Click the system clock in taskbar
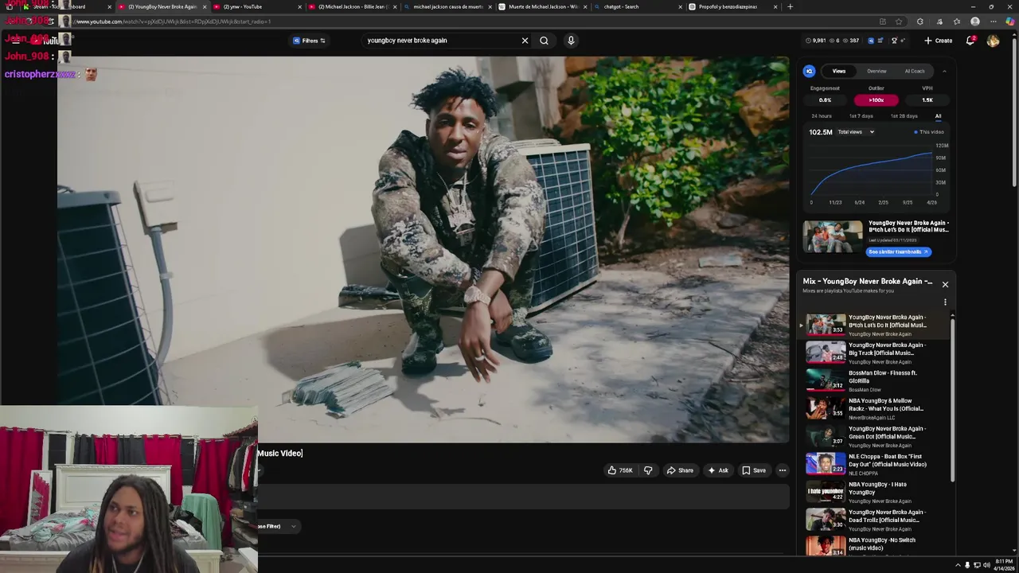The height and width of the screenshot is (573, 1019). (x=1004, y=564)
